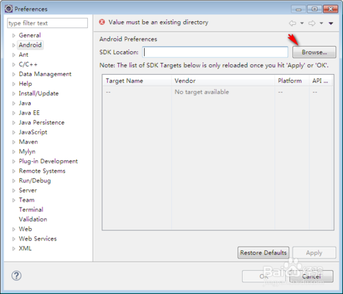This screenshot has height=294, width=343.
Task: Minimize the Preferences window
Action: [298, 9]
